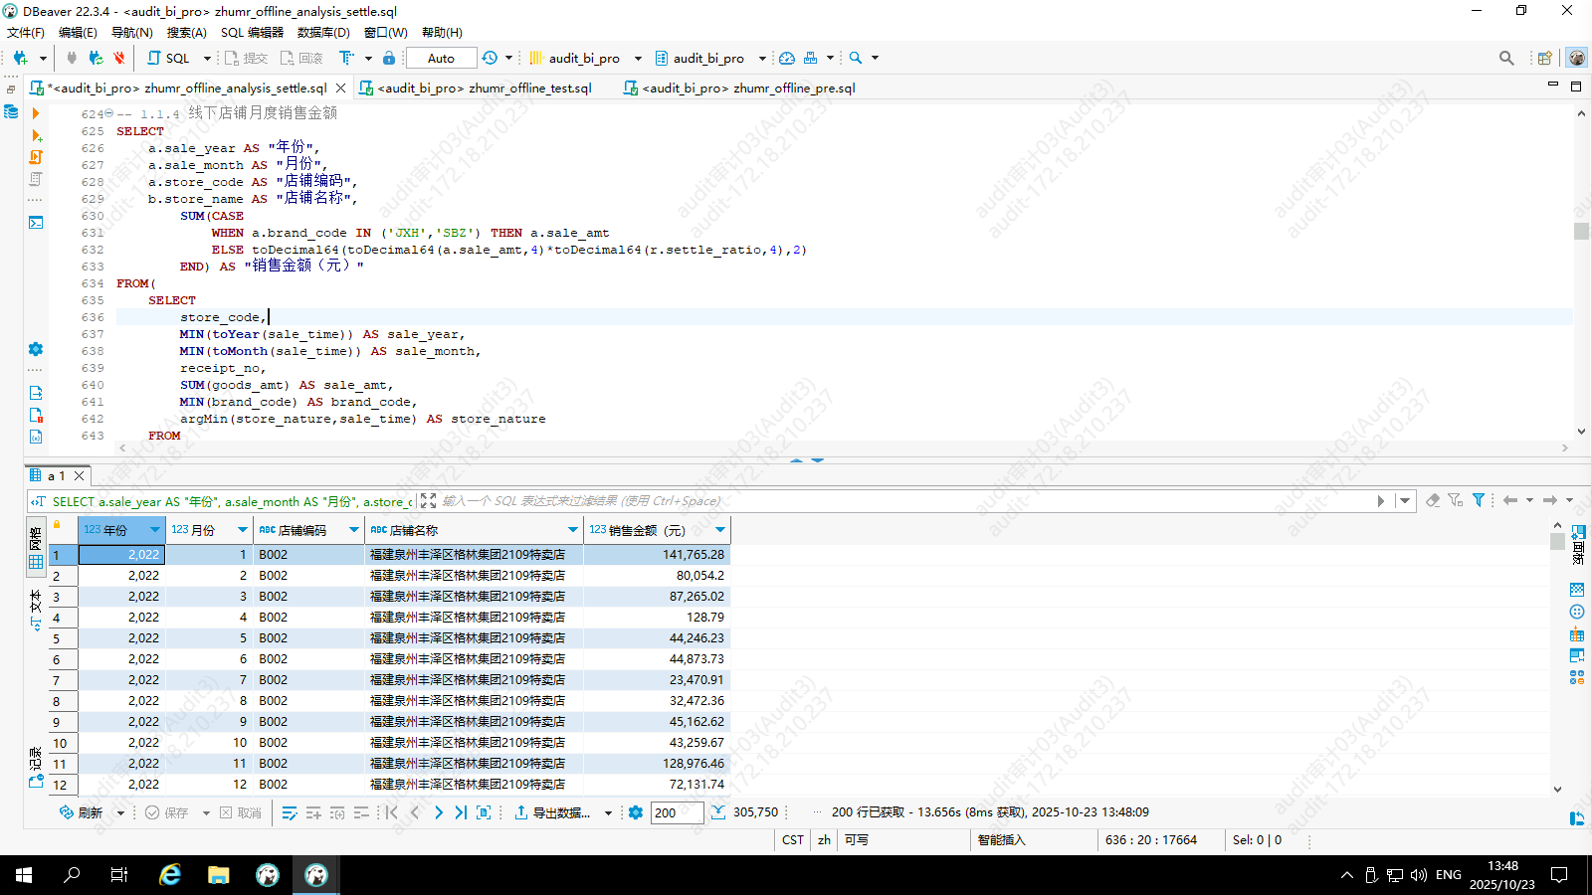Click the disconnect plug icon in toolbar
The height and width of the screenshot is (895, 1592).
point(118,58)
